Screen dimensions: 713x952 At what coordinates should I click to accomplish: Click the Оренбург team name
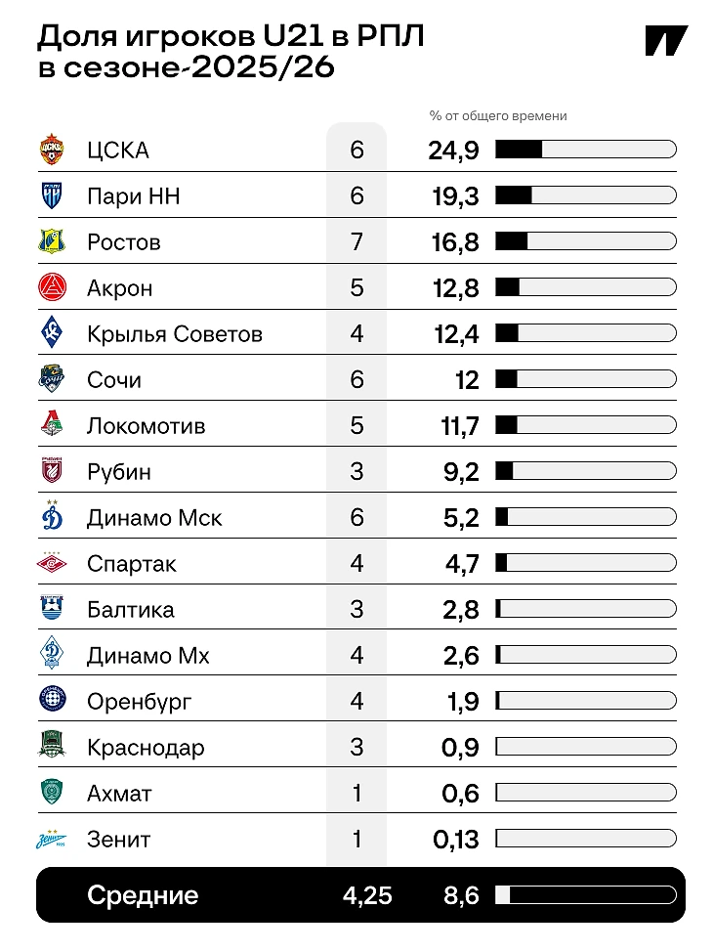pos(139,702)
